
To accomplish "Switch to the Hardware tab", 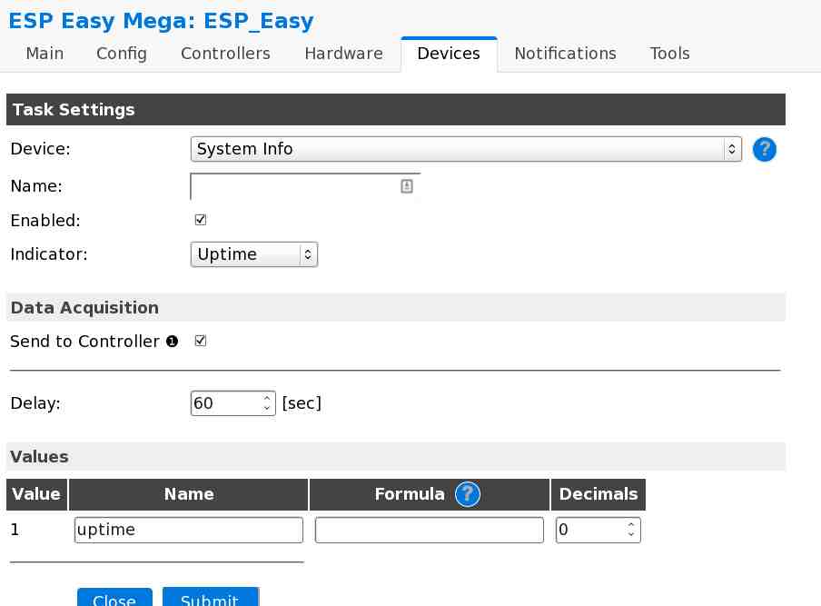I will tap(343, 54).
